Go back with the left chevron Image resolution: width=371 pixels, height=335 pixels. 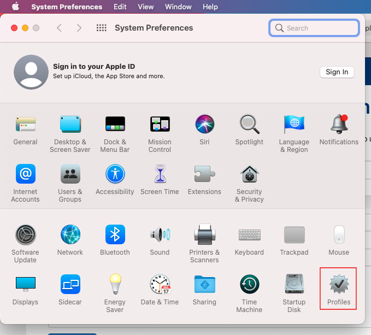click(59, 28)
